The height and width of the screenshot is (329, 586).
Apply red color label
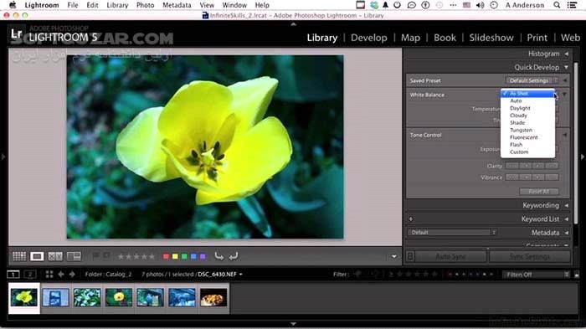166,256
